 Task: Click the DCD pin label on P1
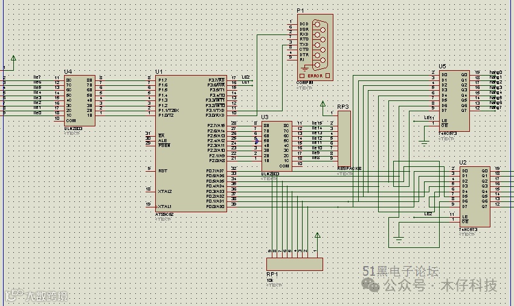pyautogui.click(x=304, y=24)
